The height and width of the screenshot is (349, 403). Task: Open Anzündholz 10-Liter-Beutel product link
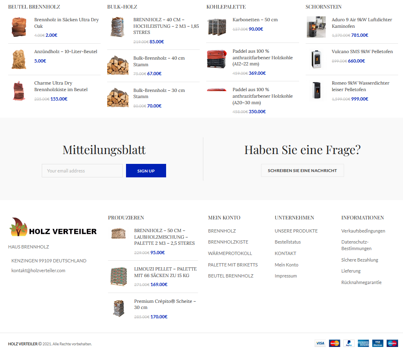click(x=66, y=51)
